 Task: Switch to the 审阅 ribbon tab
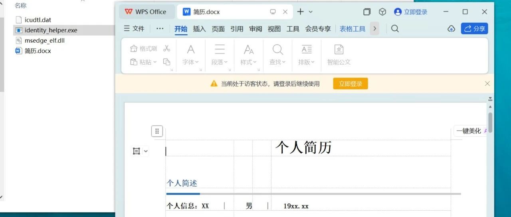point(256,29)
